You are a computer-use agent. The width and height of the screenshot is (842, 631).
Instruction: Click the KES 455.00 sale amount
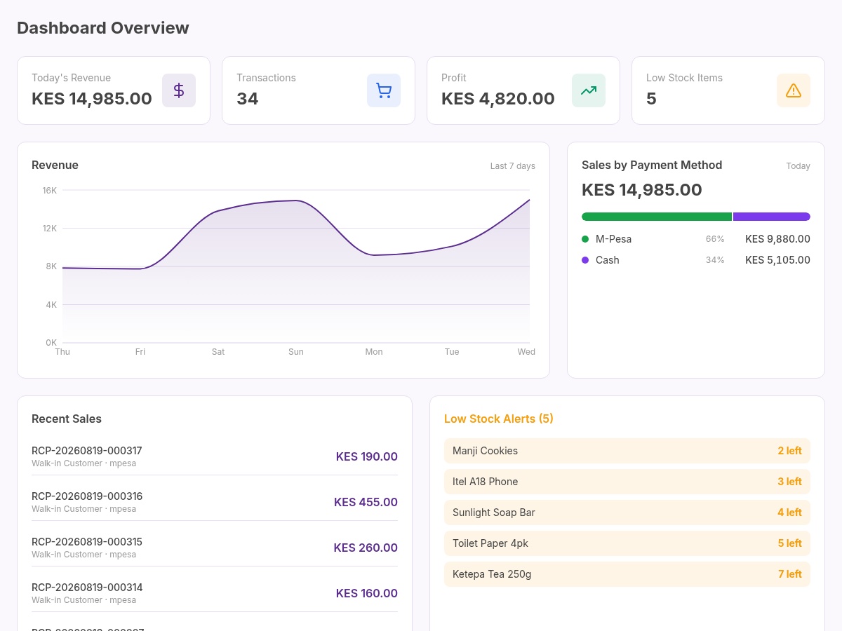pos(366,502)
